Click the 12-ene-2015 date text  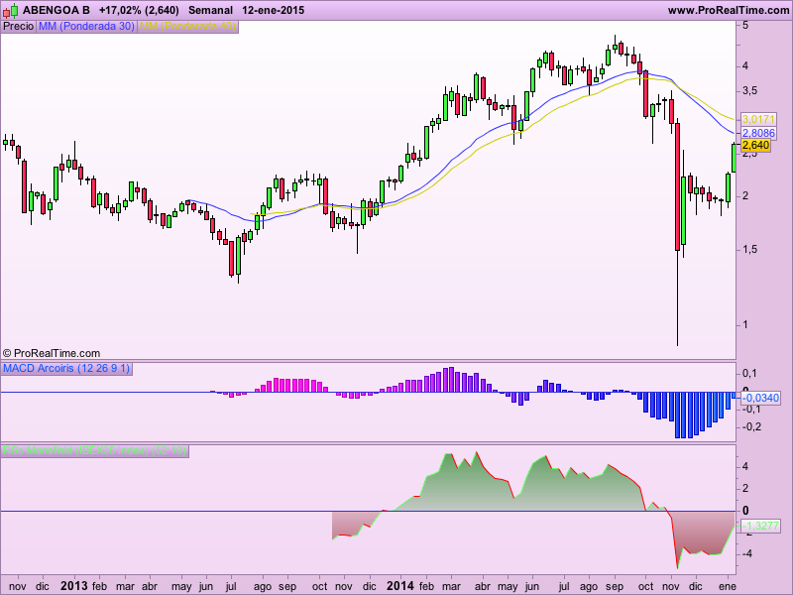coord(274,10)
